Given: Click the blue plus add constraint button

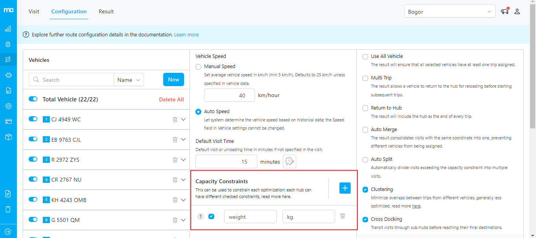Looking at the screenshot, I should [345, 188].
